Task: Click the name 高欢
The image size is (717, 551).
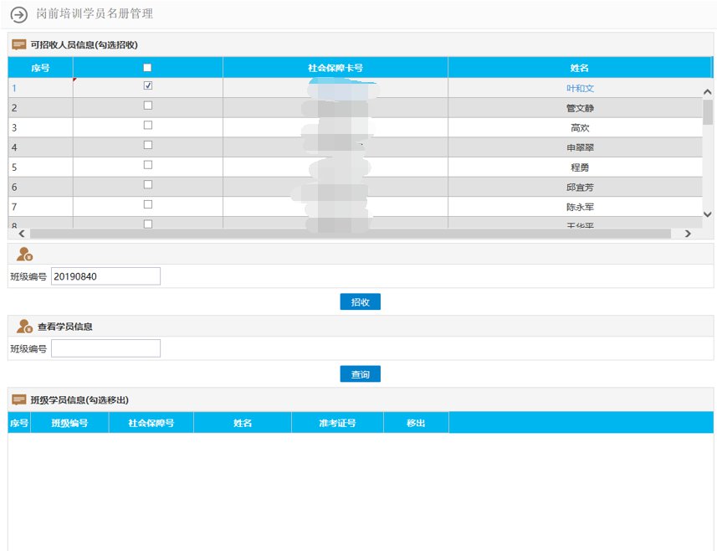Action: [x=580, y=127]
